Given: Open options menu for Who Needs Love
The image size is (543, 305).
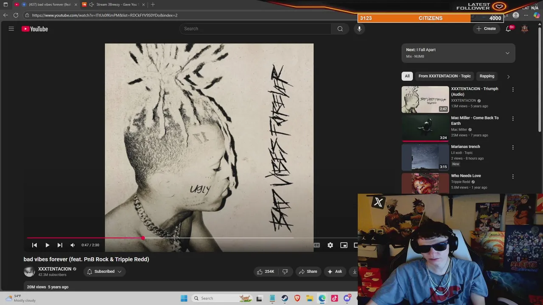Looking at the screenshot, I should [x=513, y=176].
